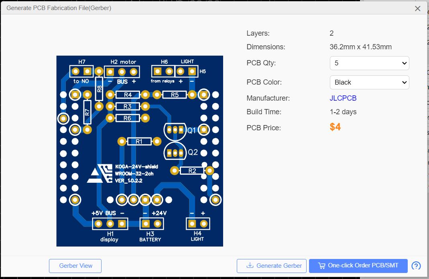Click the Q1 transistor footprint in preview
Image resolution: width=429 pixels, height=279 pixels.
pos(176,129)
